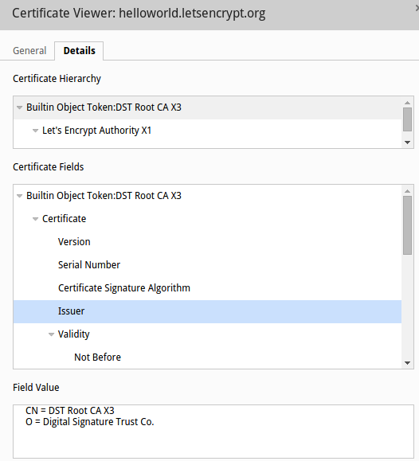Collapse DST Root CA X3 in Certificate Fields
419x461 pixels.
19,196
